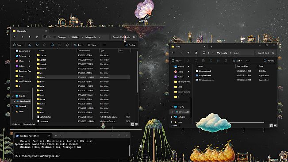Toggle the Preview pane in the build window
The image size is (288, 162).
[269, 61]
